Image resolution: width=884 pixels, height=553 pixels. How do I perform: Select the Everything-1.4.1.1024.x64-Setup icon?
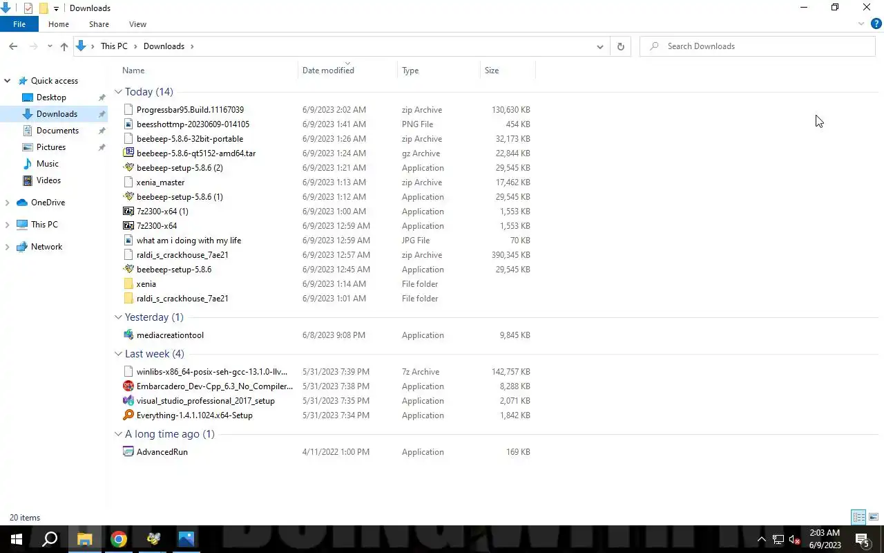(128, 415)
